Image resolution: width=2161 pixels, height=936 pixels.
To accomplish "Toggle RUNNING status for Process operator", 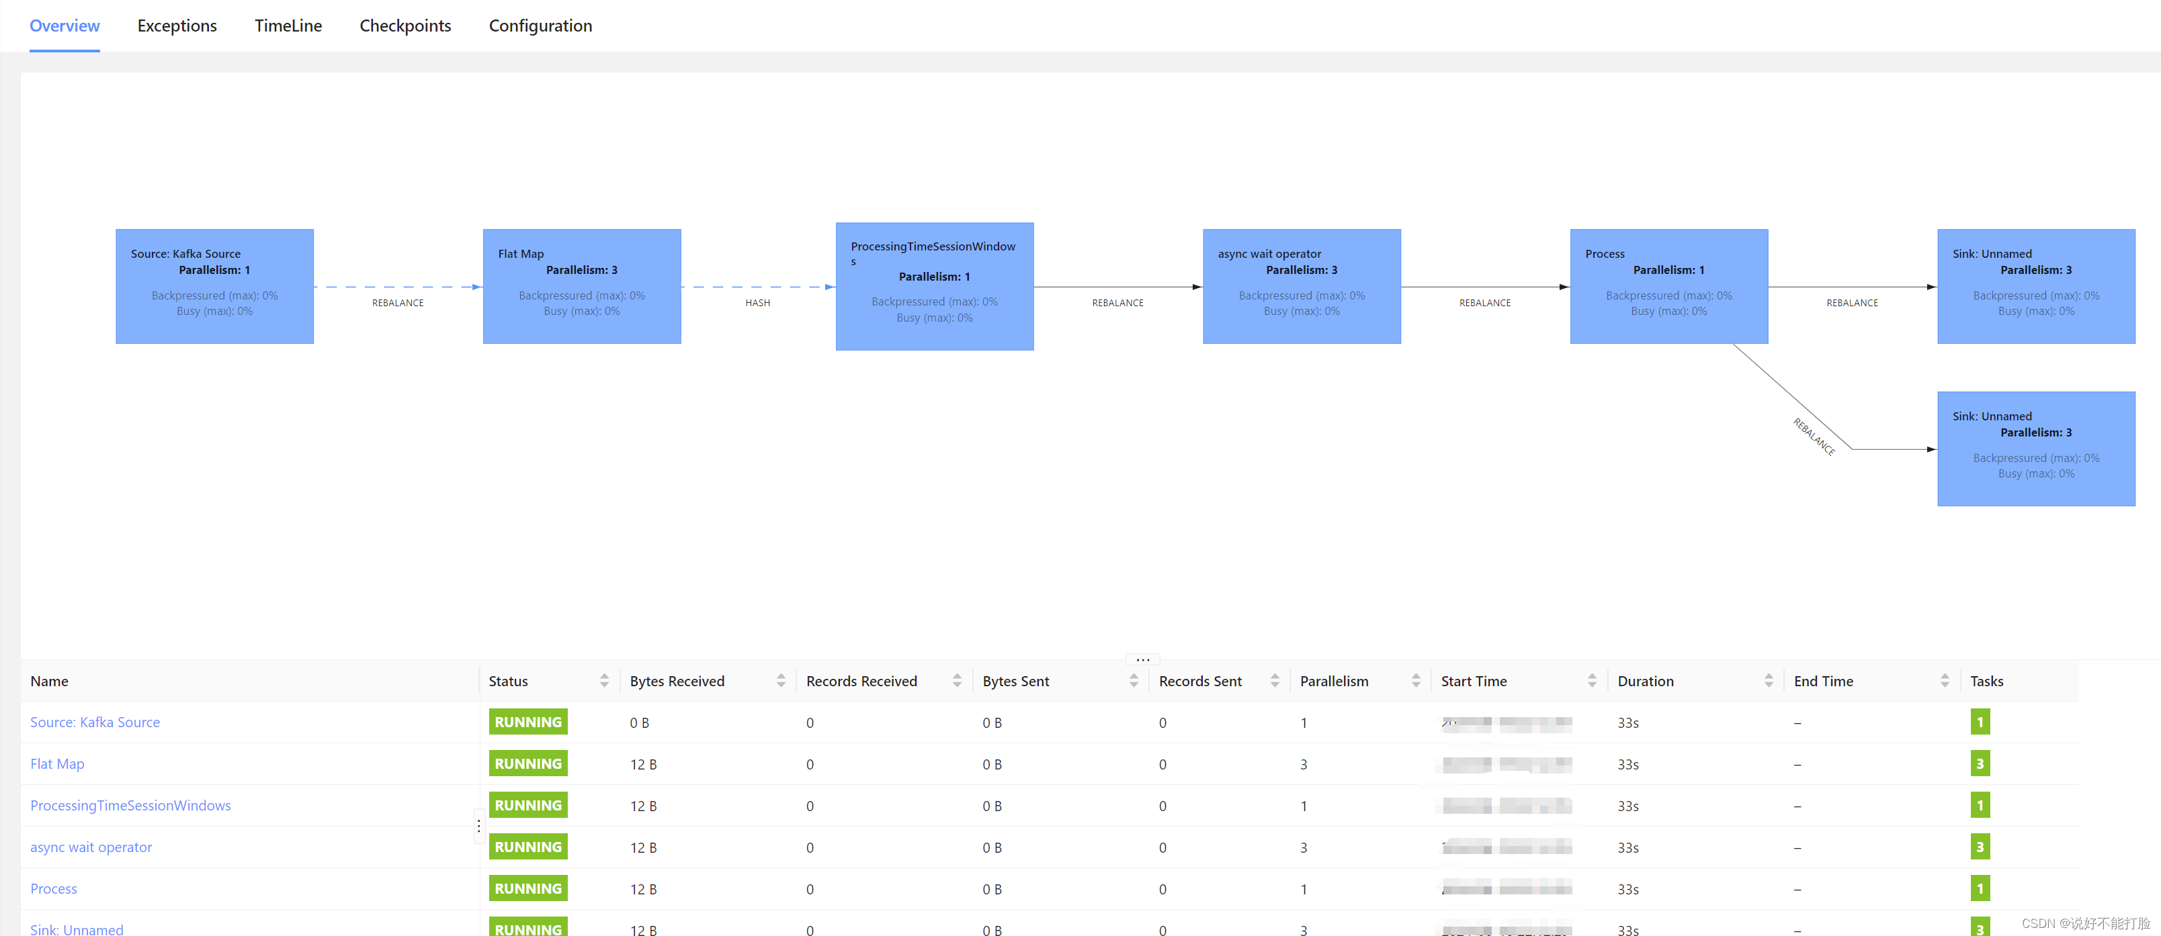I will (528, 888).
